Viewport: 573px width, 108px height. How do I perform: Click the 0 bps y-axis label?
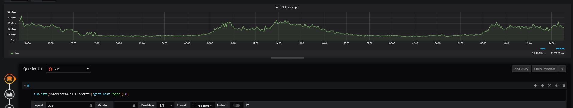[x=13, y=40]
